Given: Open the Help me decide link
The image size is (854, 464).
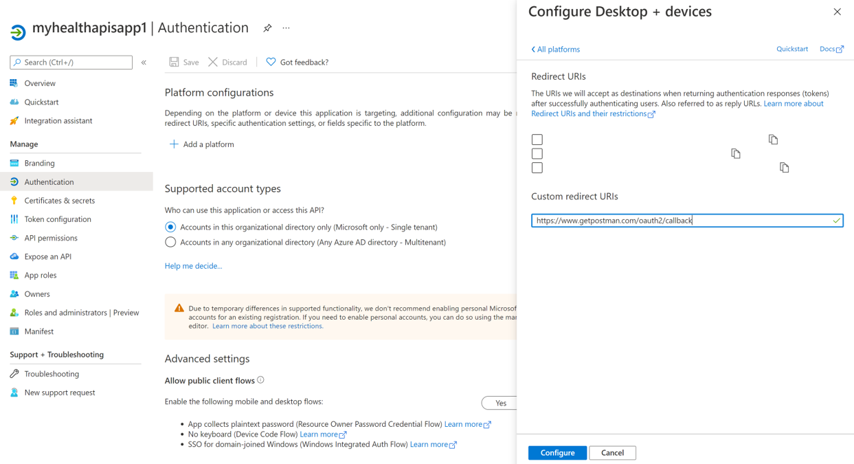Looking at the screenshot, I should tap(193, 265).
